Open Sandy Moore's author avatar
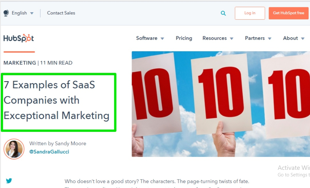 [x=14, y=149]
